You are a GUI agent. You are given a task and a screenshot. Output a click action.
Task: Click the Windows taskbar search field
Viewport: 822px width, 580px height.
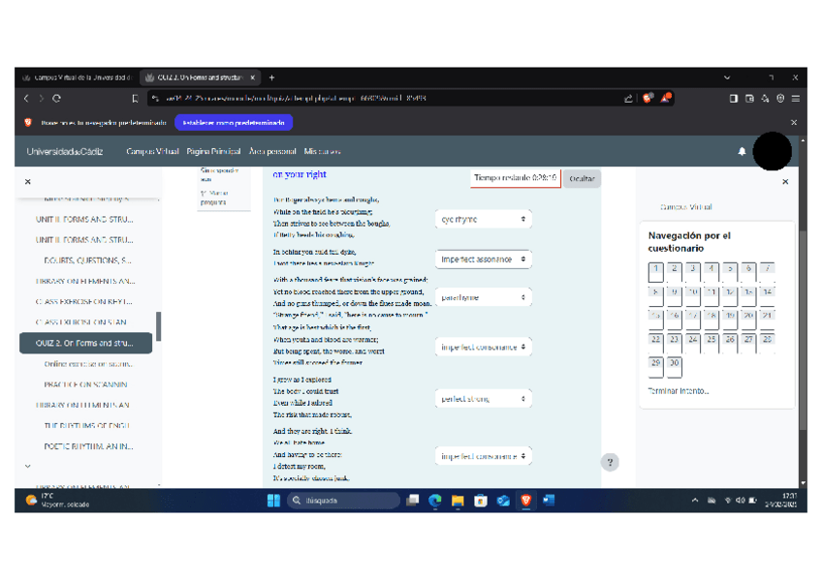(x=344, y=501)
